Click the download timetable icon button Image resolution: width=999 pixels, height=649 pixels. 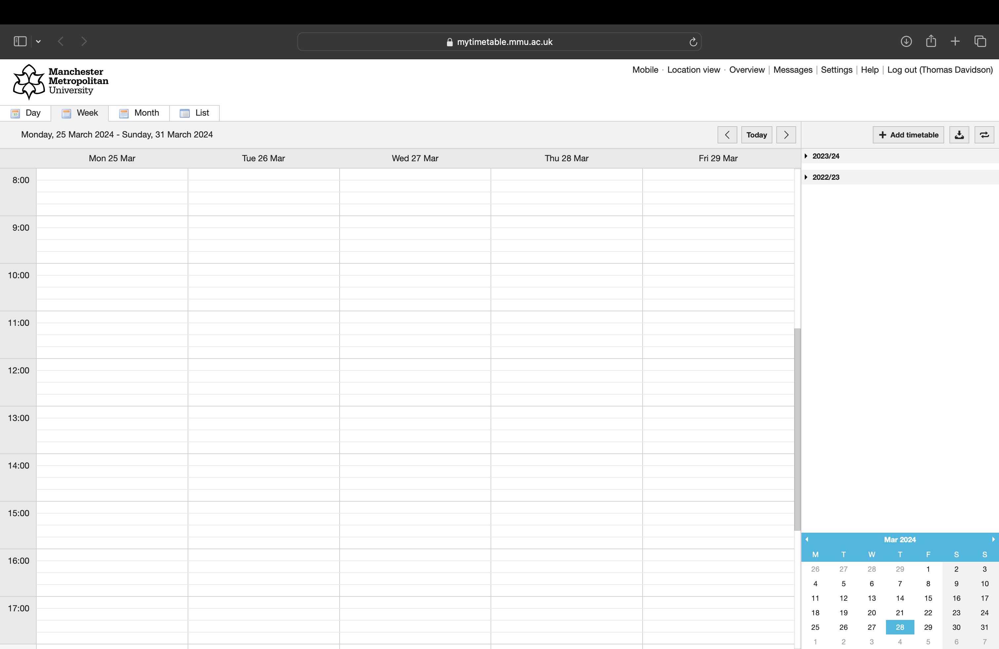tap(959, 135)
